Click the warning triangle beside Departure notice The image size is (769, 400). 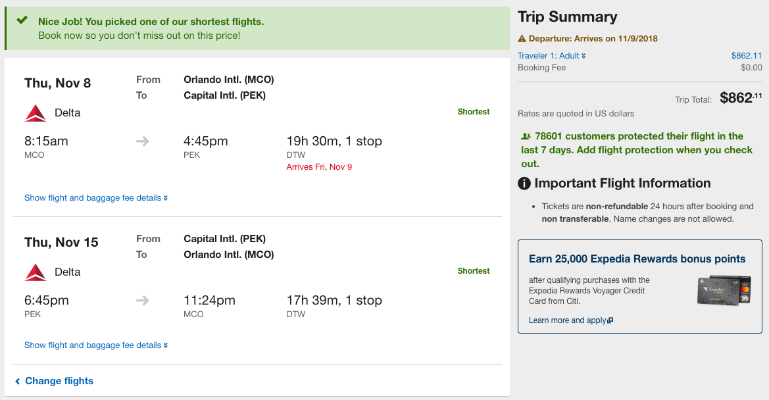coord(522,39)
